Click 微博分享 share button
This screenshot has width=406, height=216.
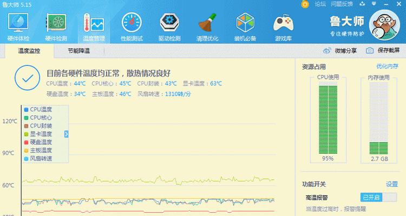346,51
